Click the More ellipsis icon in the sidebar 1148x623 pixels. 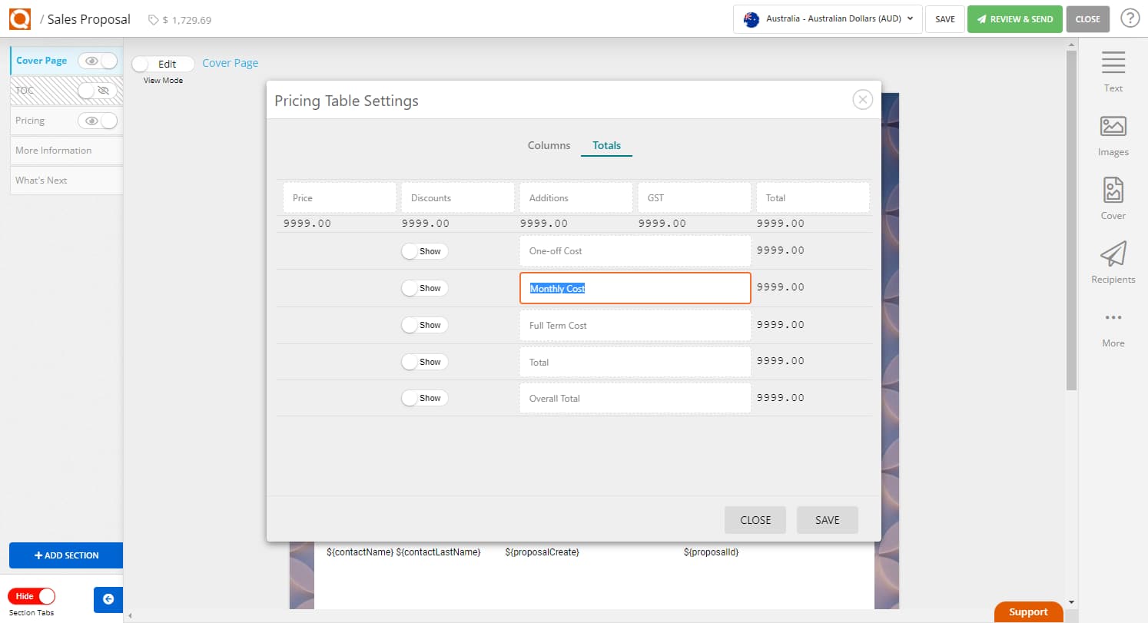[1113, 317]
